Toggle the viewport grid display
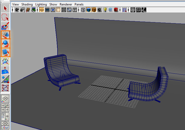 click(42, 10)
